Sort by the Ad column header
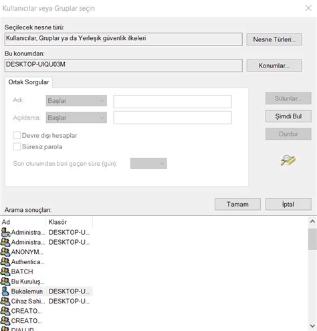The width and height of the screenshot is (317, 331). (x=23, y=222)
